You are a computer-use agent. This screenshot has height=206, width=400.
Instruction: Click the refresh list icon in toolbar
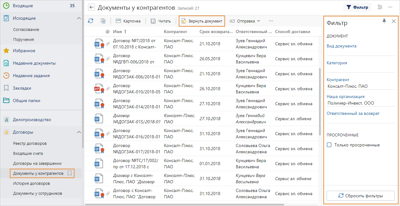coord(91,21)
